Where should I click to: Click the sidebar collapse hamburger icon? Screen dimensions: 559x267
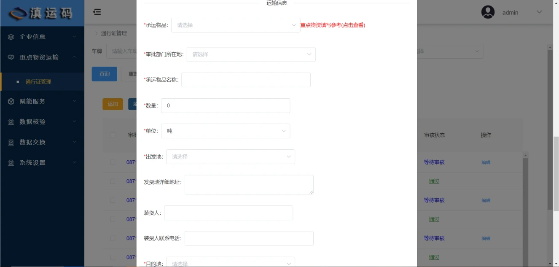click(x=97, y=12)
